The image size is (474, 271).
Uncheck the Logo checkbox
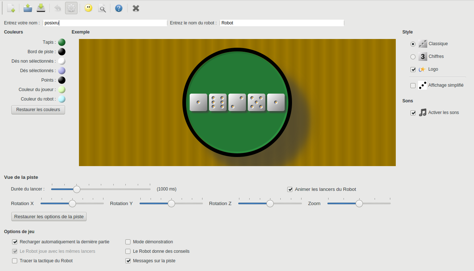[413, 69]
